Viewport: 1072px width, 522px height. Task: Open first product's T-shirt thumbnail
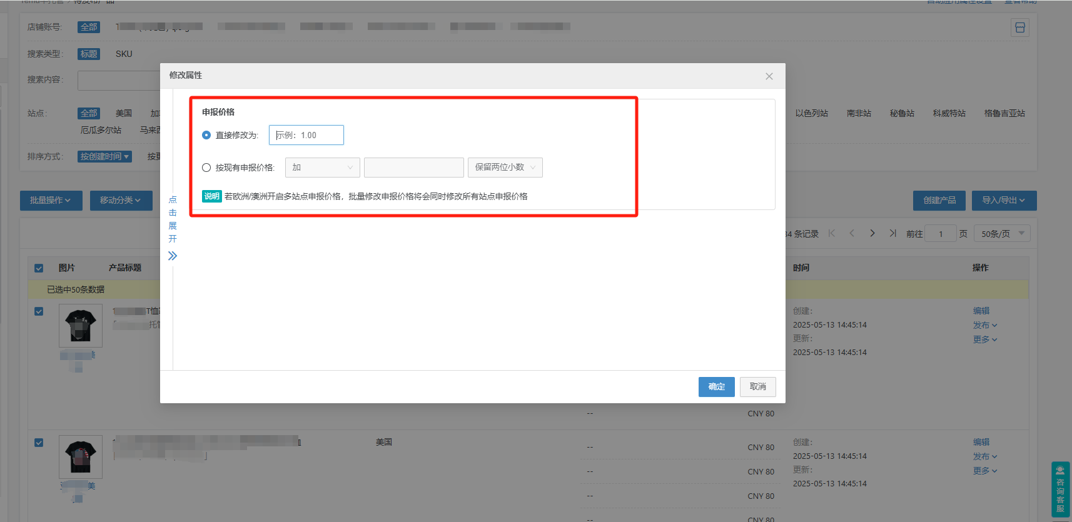81,326
